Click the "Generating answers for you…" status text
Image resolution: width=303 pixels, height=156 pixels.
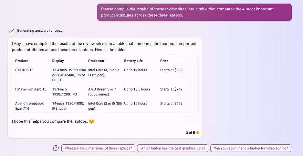40,30
